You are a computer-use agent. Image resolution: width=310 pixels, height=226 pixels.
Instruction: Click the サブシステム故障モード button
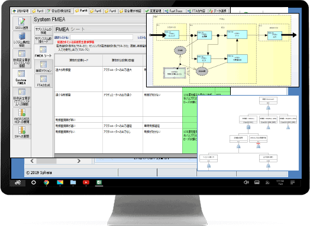[x=44, y=40]
